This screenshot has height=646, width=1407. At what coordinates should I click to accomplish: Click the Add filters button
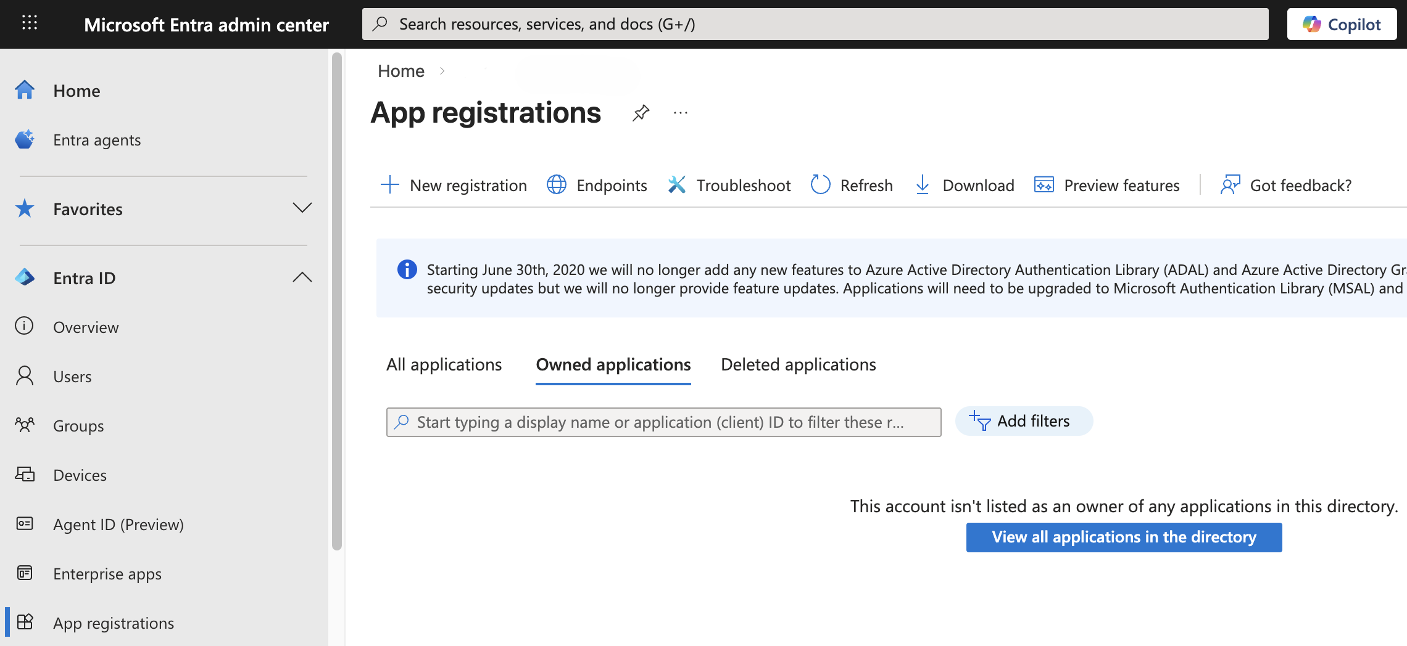[1024, 421]
